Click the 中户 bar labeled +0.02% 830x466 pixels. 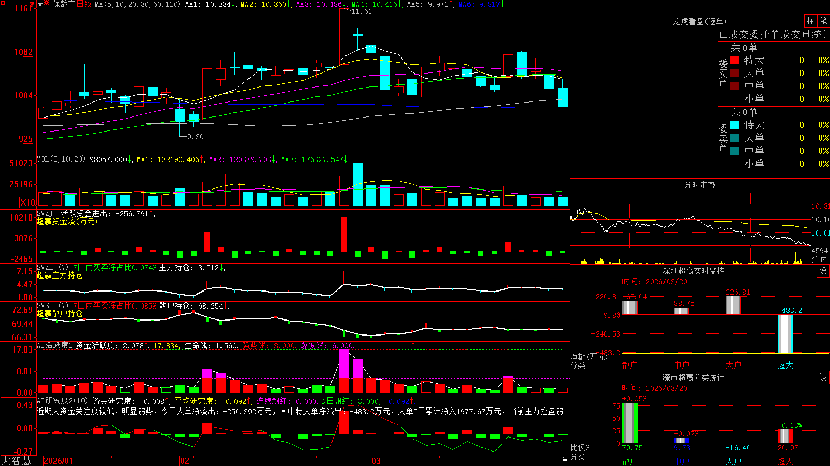(682, 440)
